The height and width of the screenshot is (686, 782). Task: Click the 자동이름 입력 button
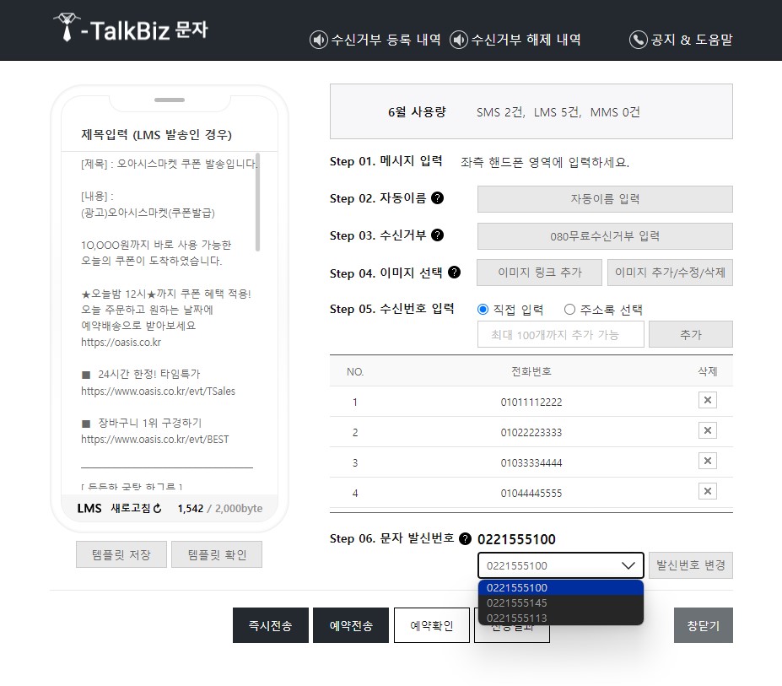click(605, 199)
